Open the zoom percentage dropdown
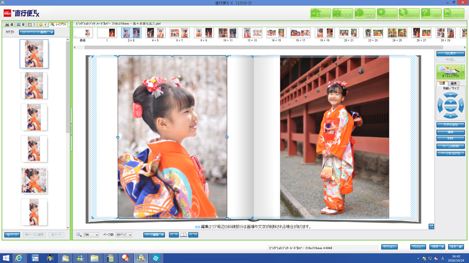Screen dimensions: 469x263 [x=91, y=235]
